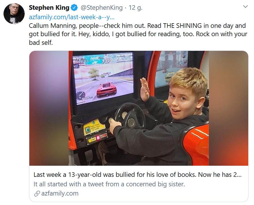Screen dimensions: 254x205
Task: Click the link icon beside azfamily.com
Action: click(37, 194)
